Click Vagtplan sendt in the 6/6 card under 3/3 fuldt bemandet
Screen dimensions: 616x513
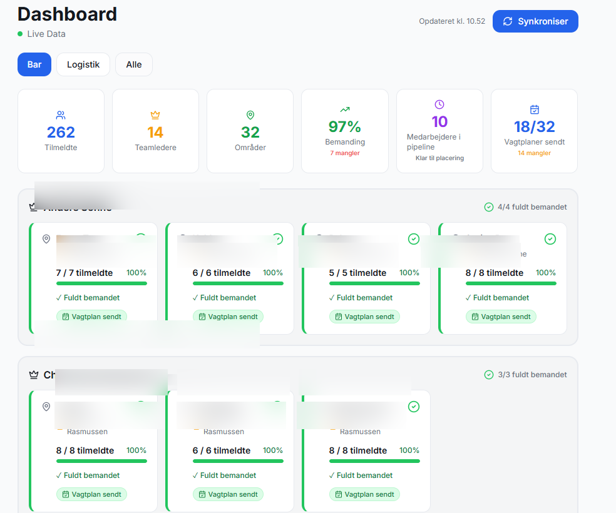tap(228, 495)
